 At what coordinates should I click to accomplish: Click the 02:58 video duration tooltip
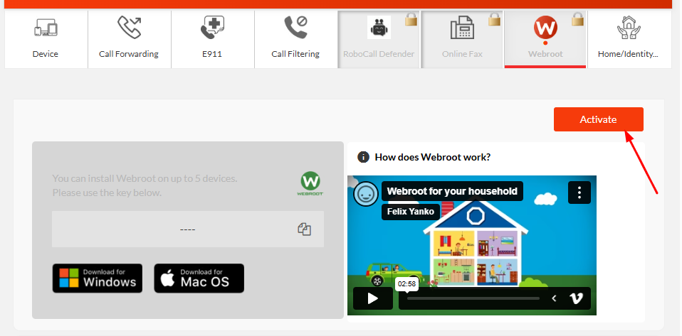(x=406, y=284)
